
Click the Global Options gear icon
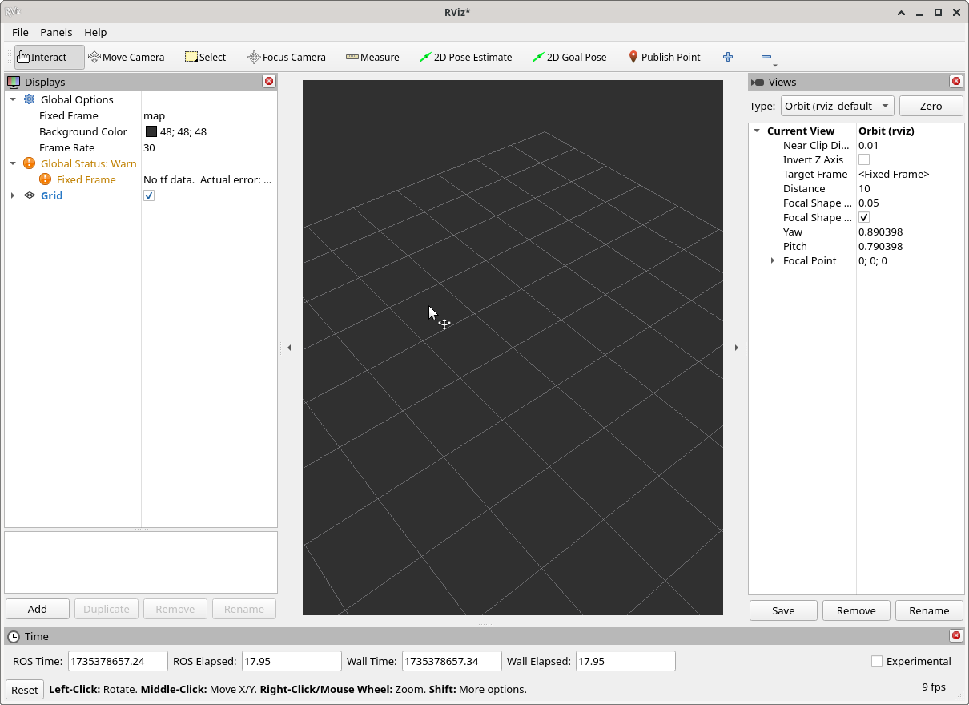pyautogui.click(x=30, y=99)
